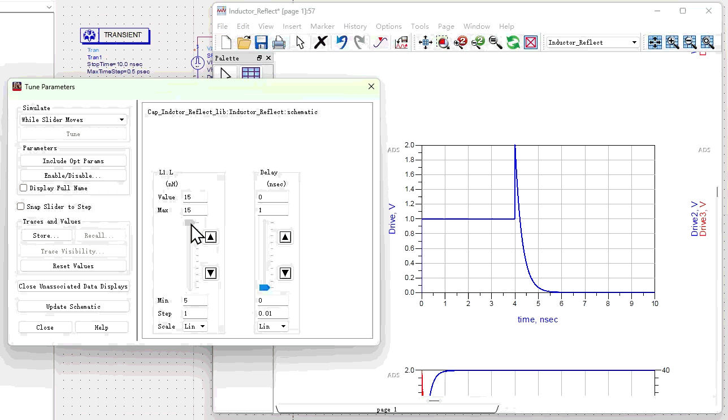Viewport: 728px width, 420px height.
Task: Click Close in Tune Parameters
Action: 45,327
